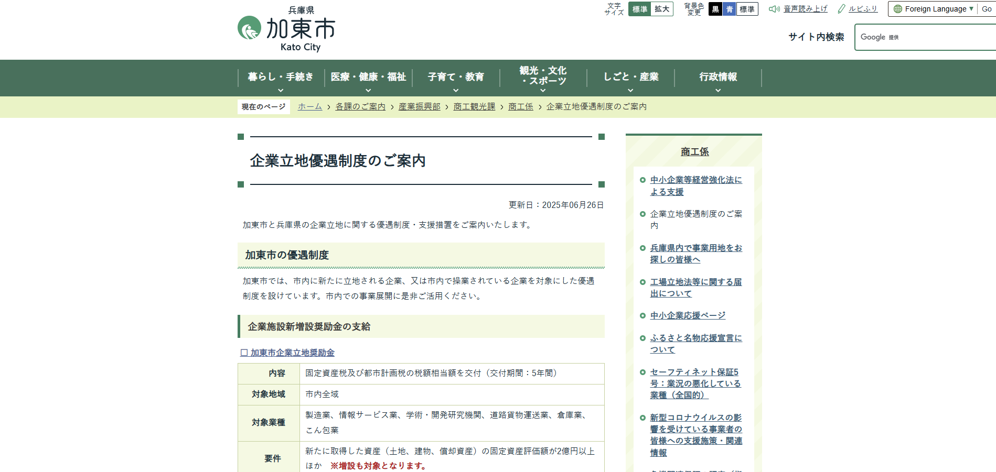Screen dimensions: 996x472
Task: Expand chevron under 暮らし・手続き
Action: tap(281, 90)
